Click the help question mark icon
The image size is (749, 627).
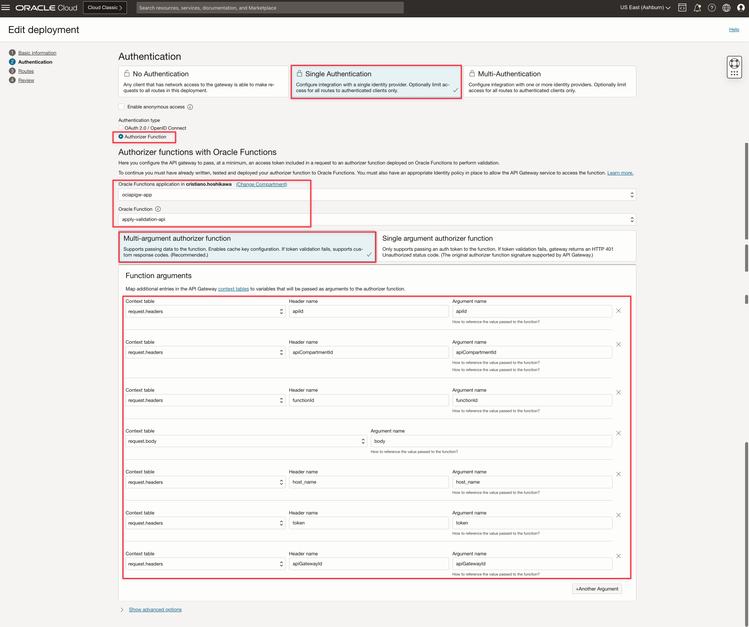(x=712, y=8)
